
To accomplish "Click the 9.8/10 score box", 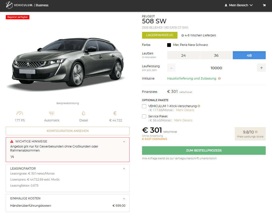I will [x=250, y=134].
